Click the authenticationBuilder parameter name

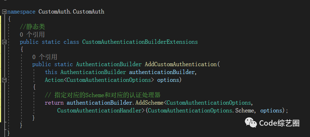(162, 72)
